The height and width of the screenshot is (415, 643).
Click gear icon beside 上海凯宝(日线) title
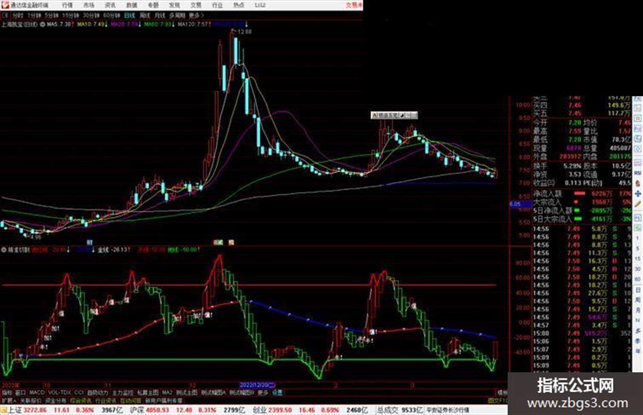click(42, 25)
